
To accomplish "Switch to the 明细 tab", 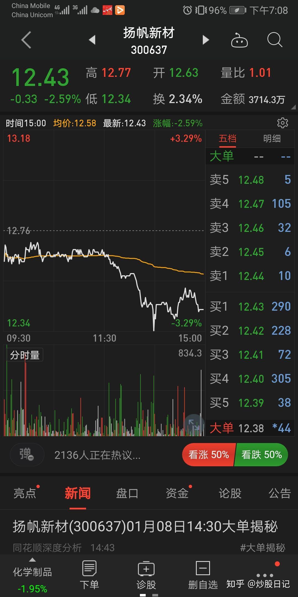I will (x=272, y=138).
